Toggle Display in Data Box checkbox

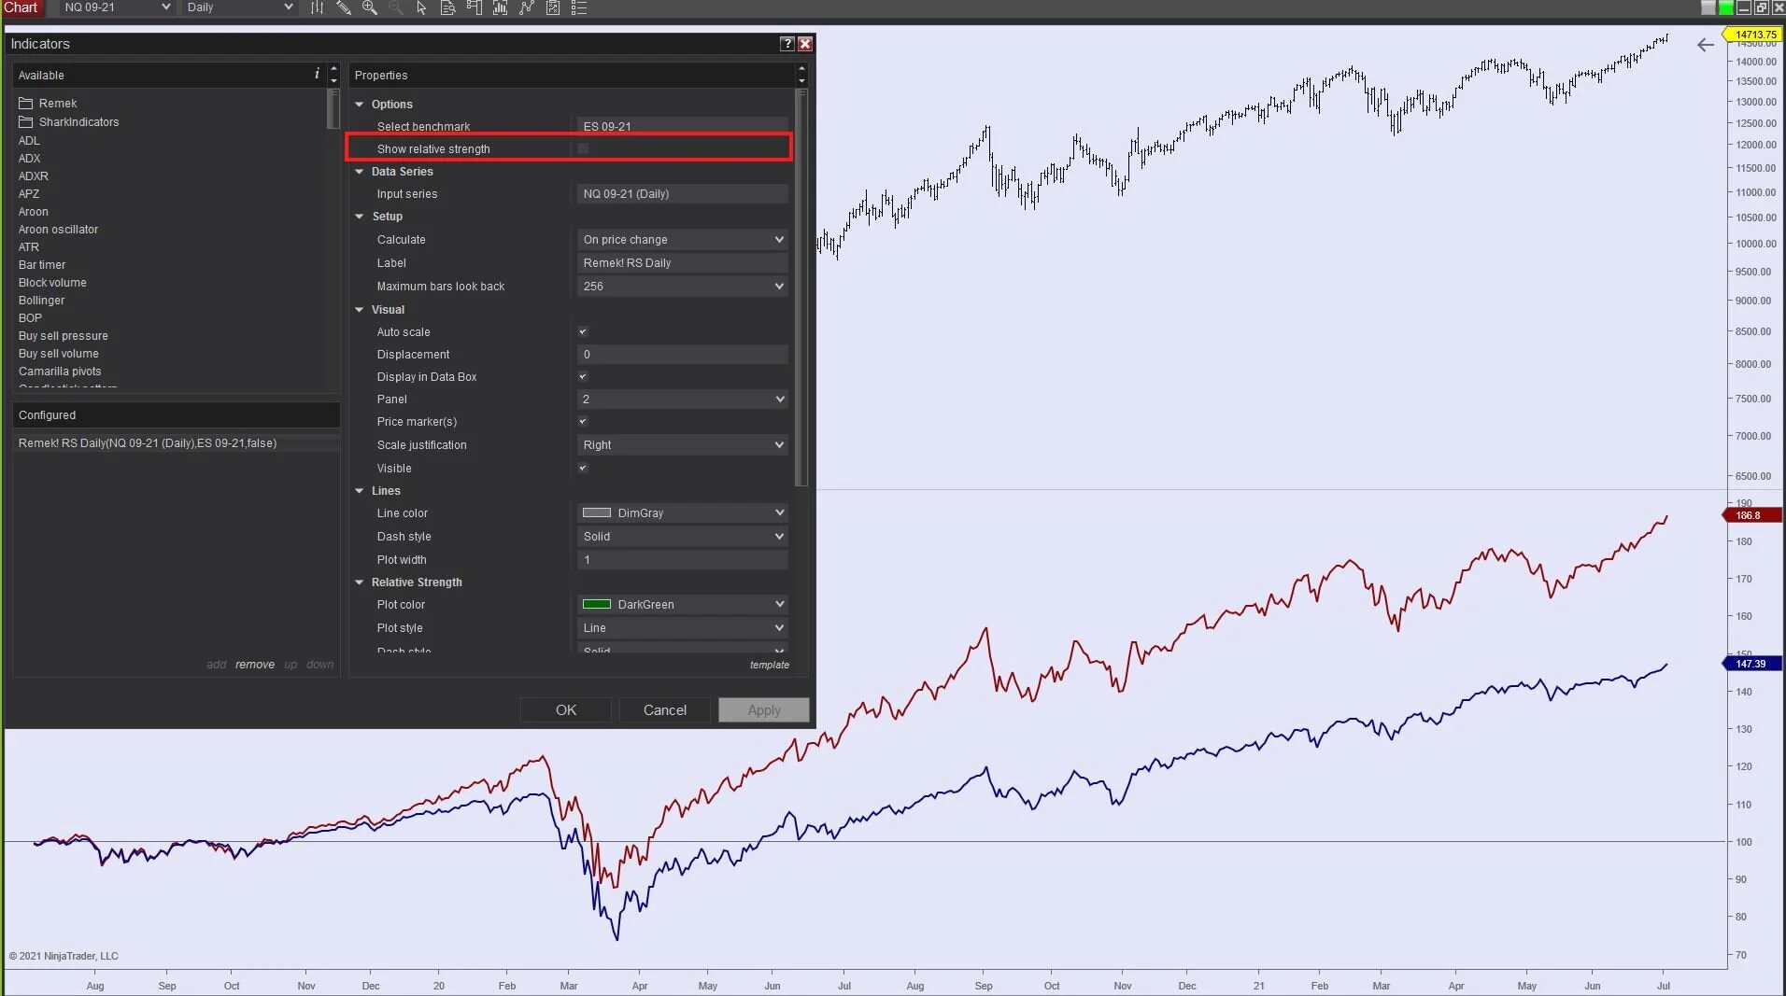click(583, 376)
